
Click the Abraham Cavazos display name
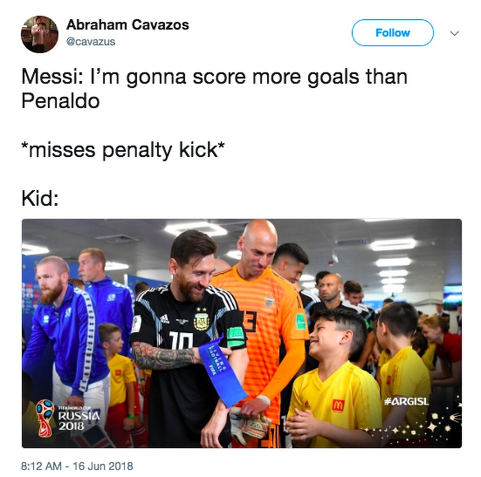pyautogui.click(x=128, y=25)
